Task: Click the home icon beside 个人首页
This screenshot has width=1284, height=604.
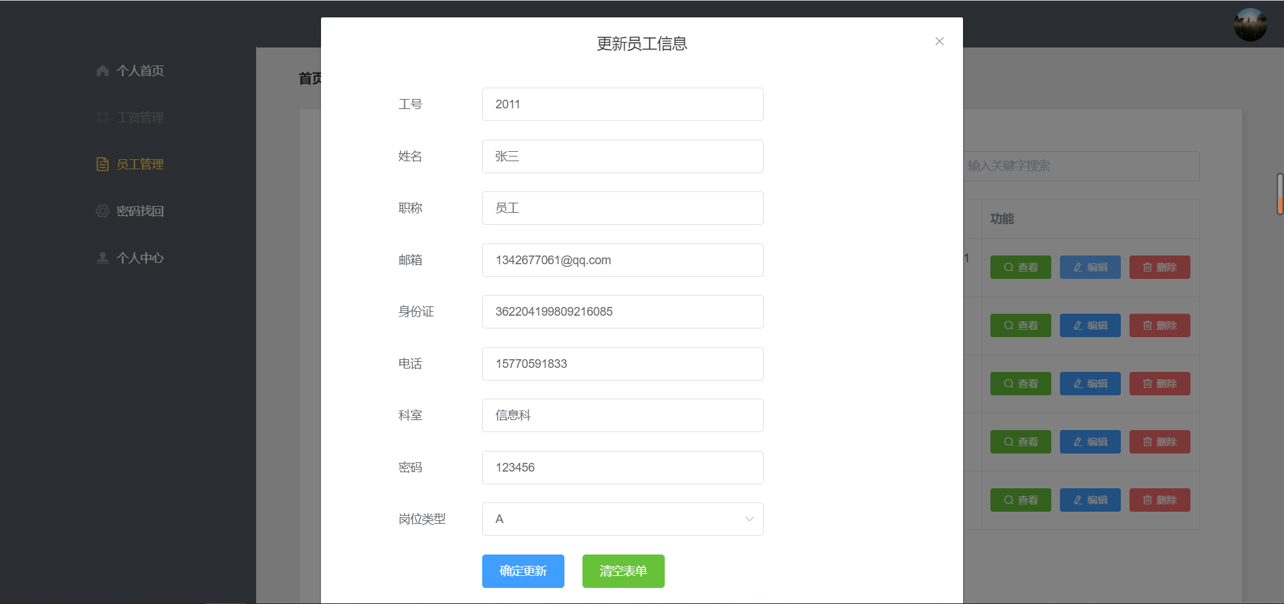Action: (102, 71)
